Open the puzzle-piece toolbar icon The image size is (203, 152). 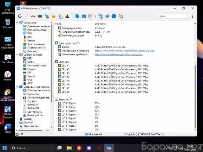107,16
